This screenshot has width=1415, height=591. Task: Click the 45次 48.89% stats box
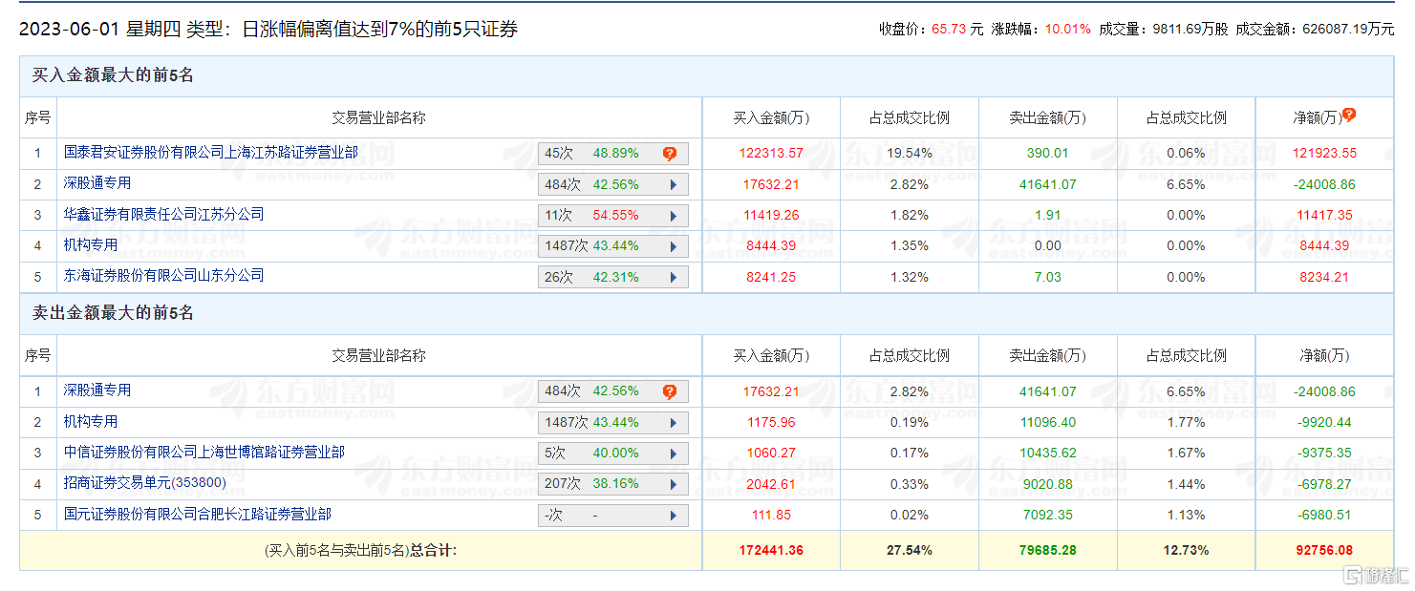coord(613,153)
